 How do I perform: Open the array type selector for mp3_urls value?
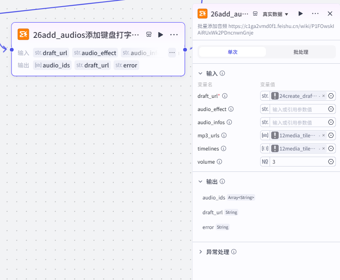(265, 135)
